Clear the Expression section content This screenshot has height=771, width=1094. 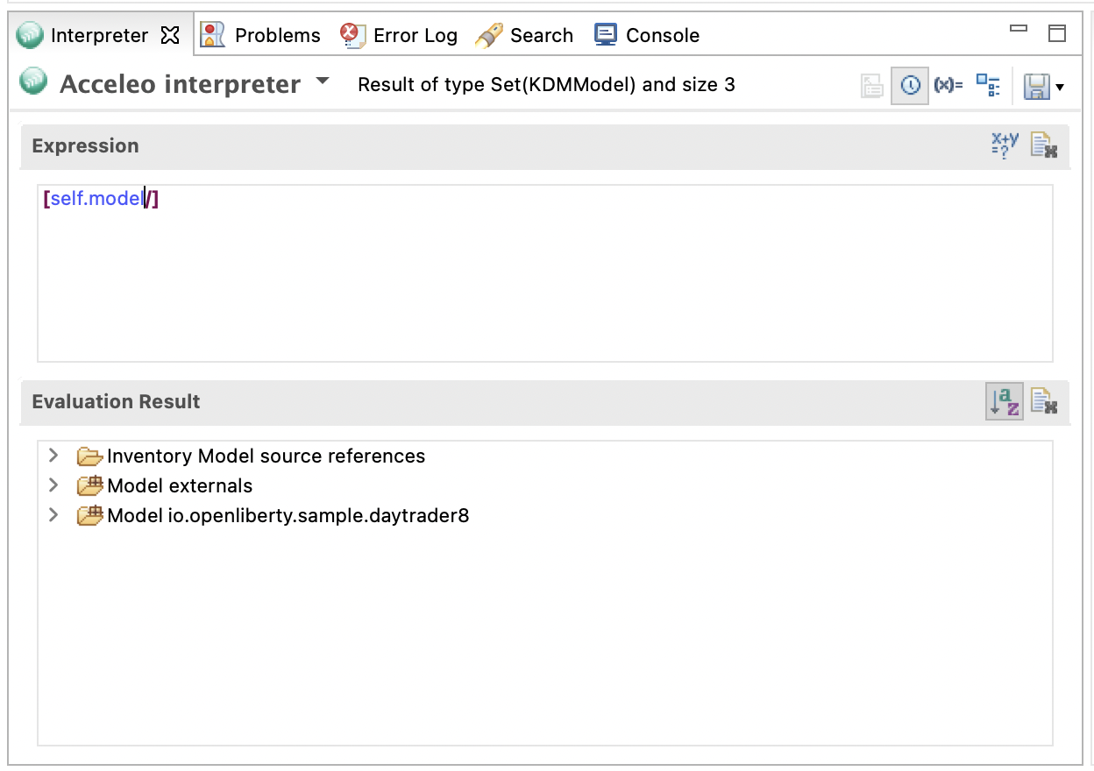[x=1043, y=145]
